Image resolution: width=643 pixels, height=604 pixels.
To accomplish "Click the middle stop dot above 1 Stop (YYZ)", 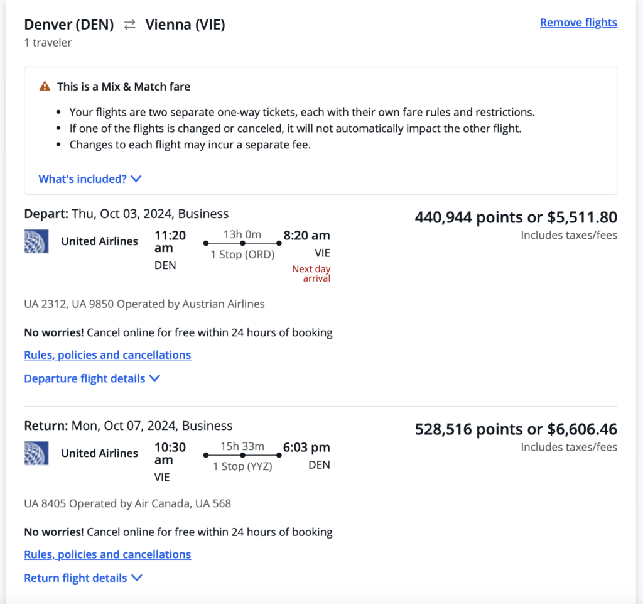I will coord(242,454).
